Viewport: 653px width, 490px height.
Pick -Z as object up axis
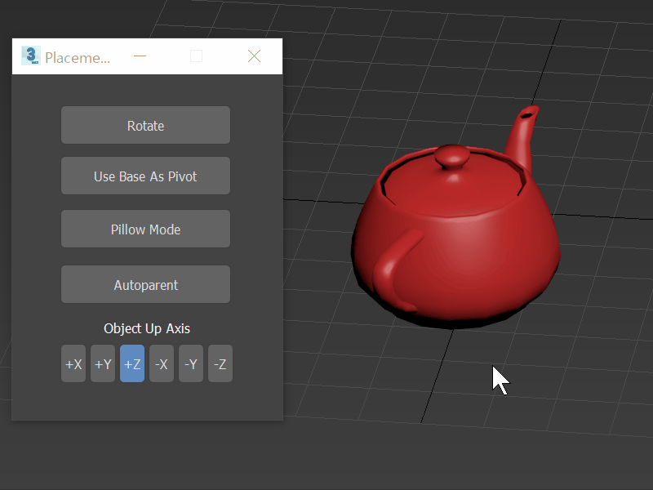pos(220,363)
